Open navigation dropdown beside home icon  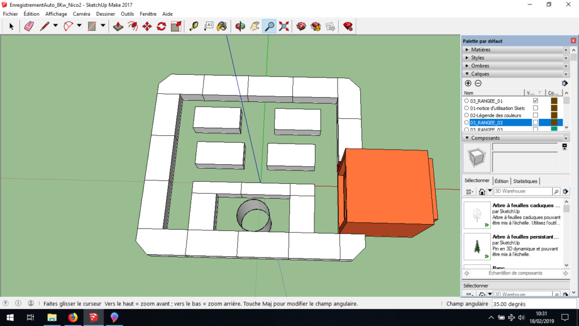tap(490, 191)
